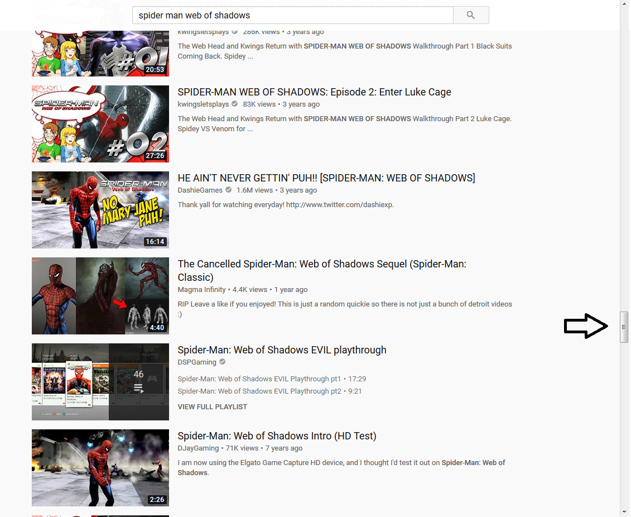
Task: Click description mentioning 'Walkthrough Part 1 Black Suits'
Action: pyautogui.click(x=344, y=51)
